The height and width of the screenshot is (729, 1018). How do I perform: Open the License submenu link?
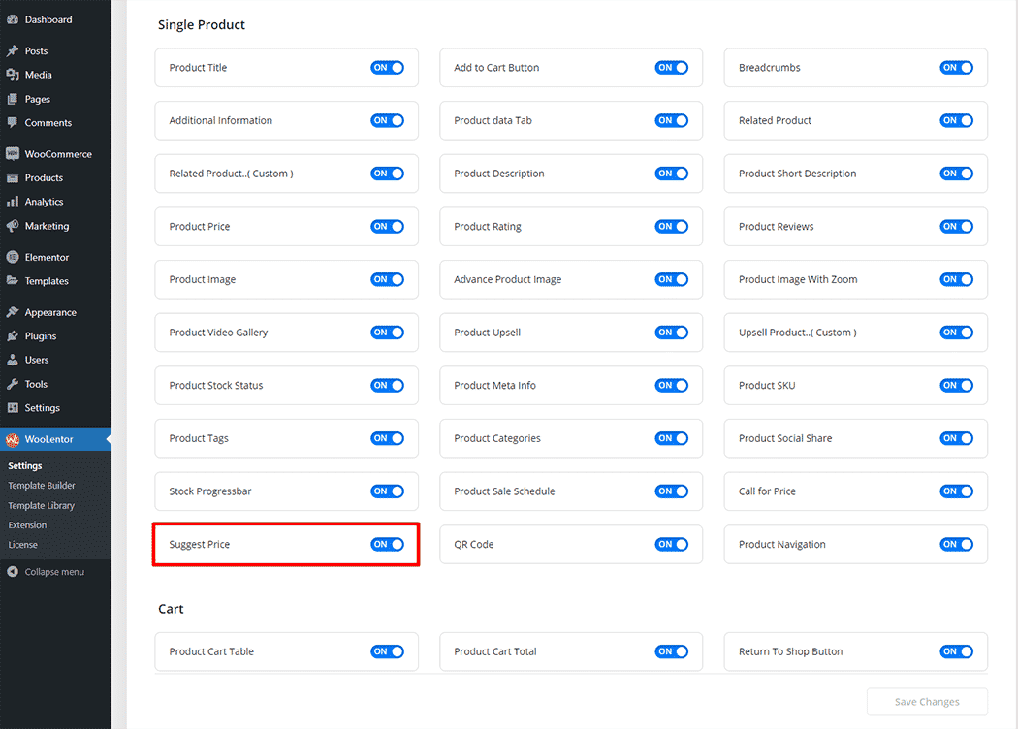coord(22,545)
